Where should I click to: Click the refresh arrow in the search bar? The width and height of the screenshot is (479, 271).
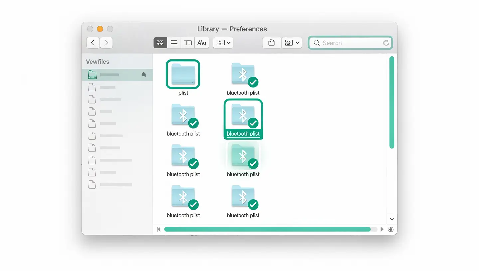(386, 43)
